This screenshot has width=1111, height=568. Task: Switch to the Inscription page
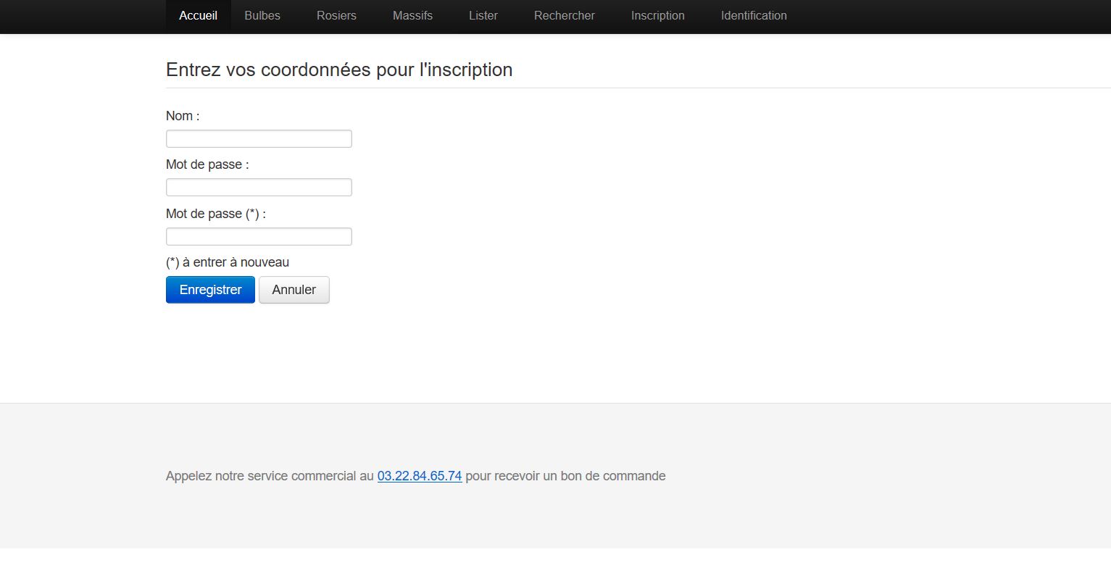pos(657,15)
